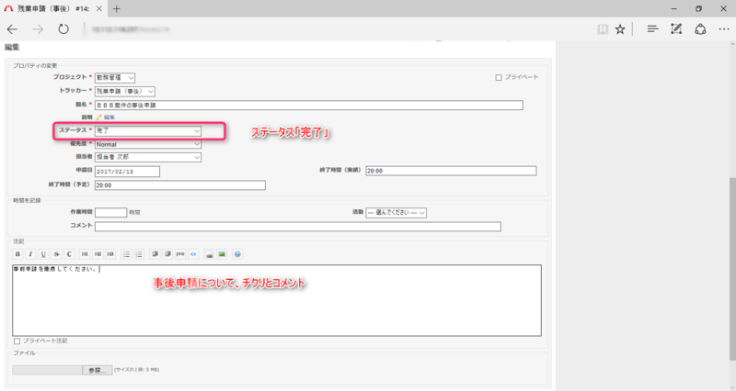
Task: Insert ordered numbered list
Action: click(x=139, y=254)
